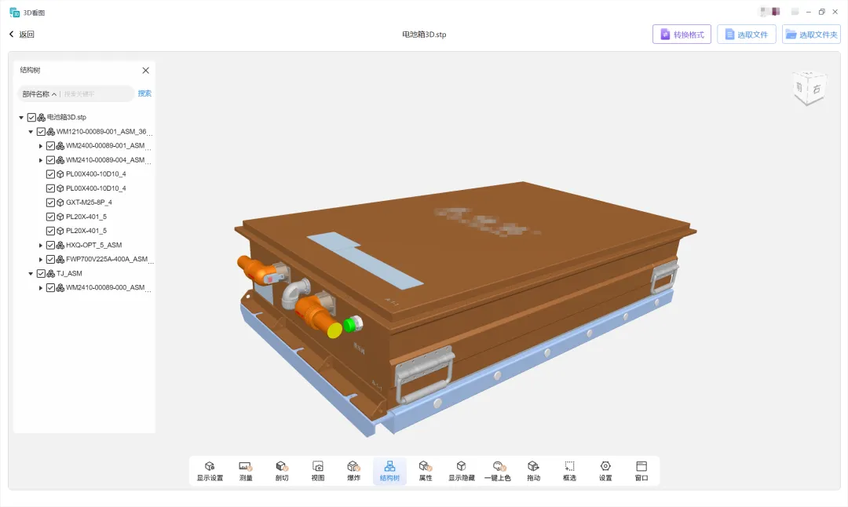Apply 一键上色 one-click coloring

click(x=498, y=471)
